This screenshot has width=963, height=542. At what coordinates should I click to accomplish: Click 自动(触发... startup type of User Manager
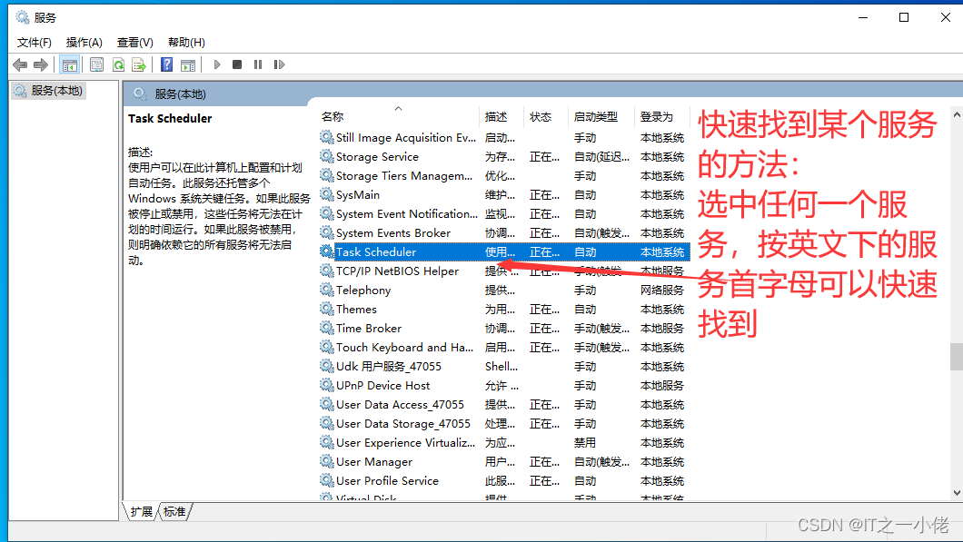point(601,461)
